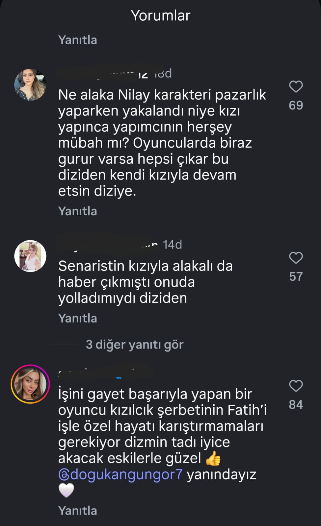
Task: Reply to the Nilay character comment via Yanıtla
Action: (77, 211)
